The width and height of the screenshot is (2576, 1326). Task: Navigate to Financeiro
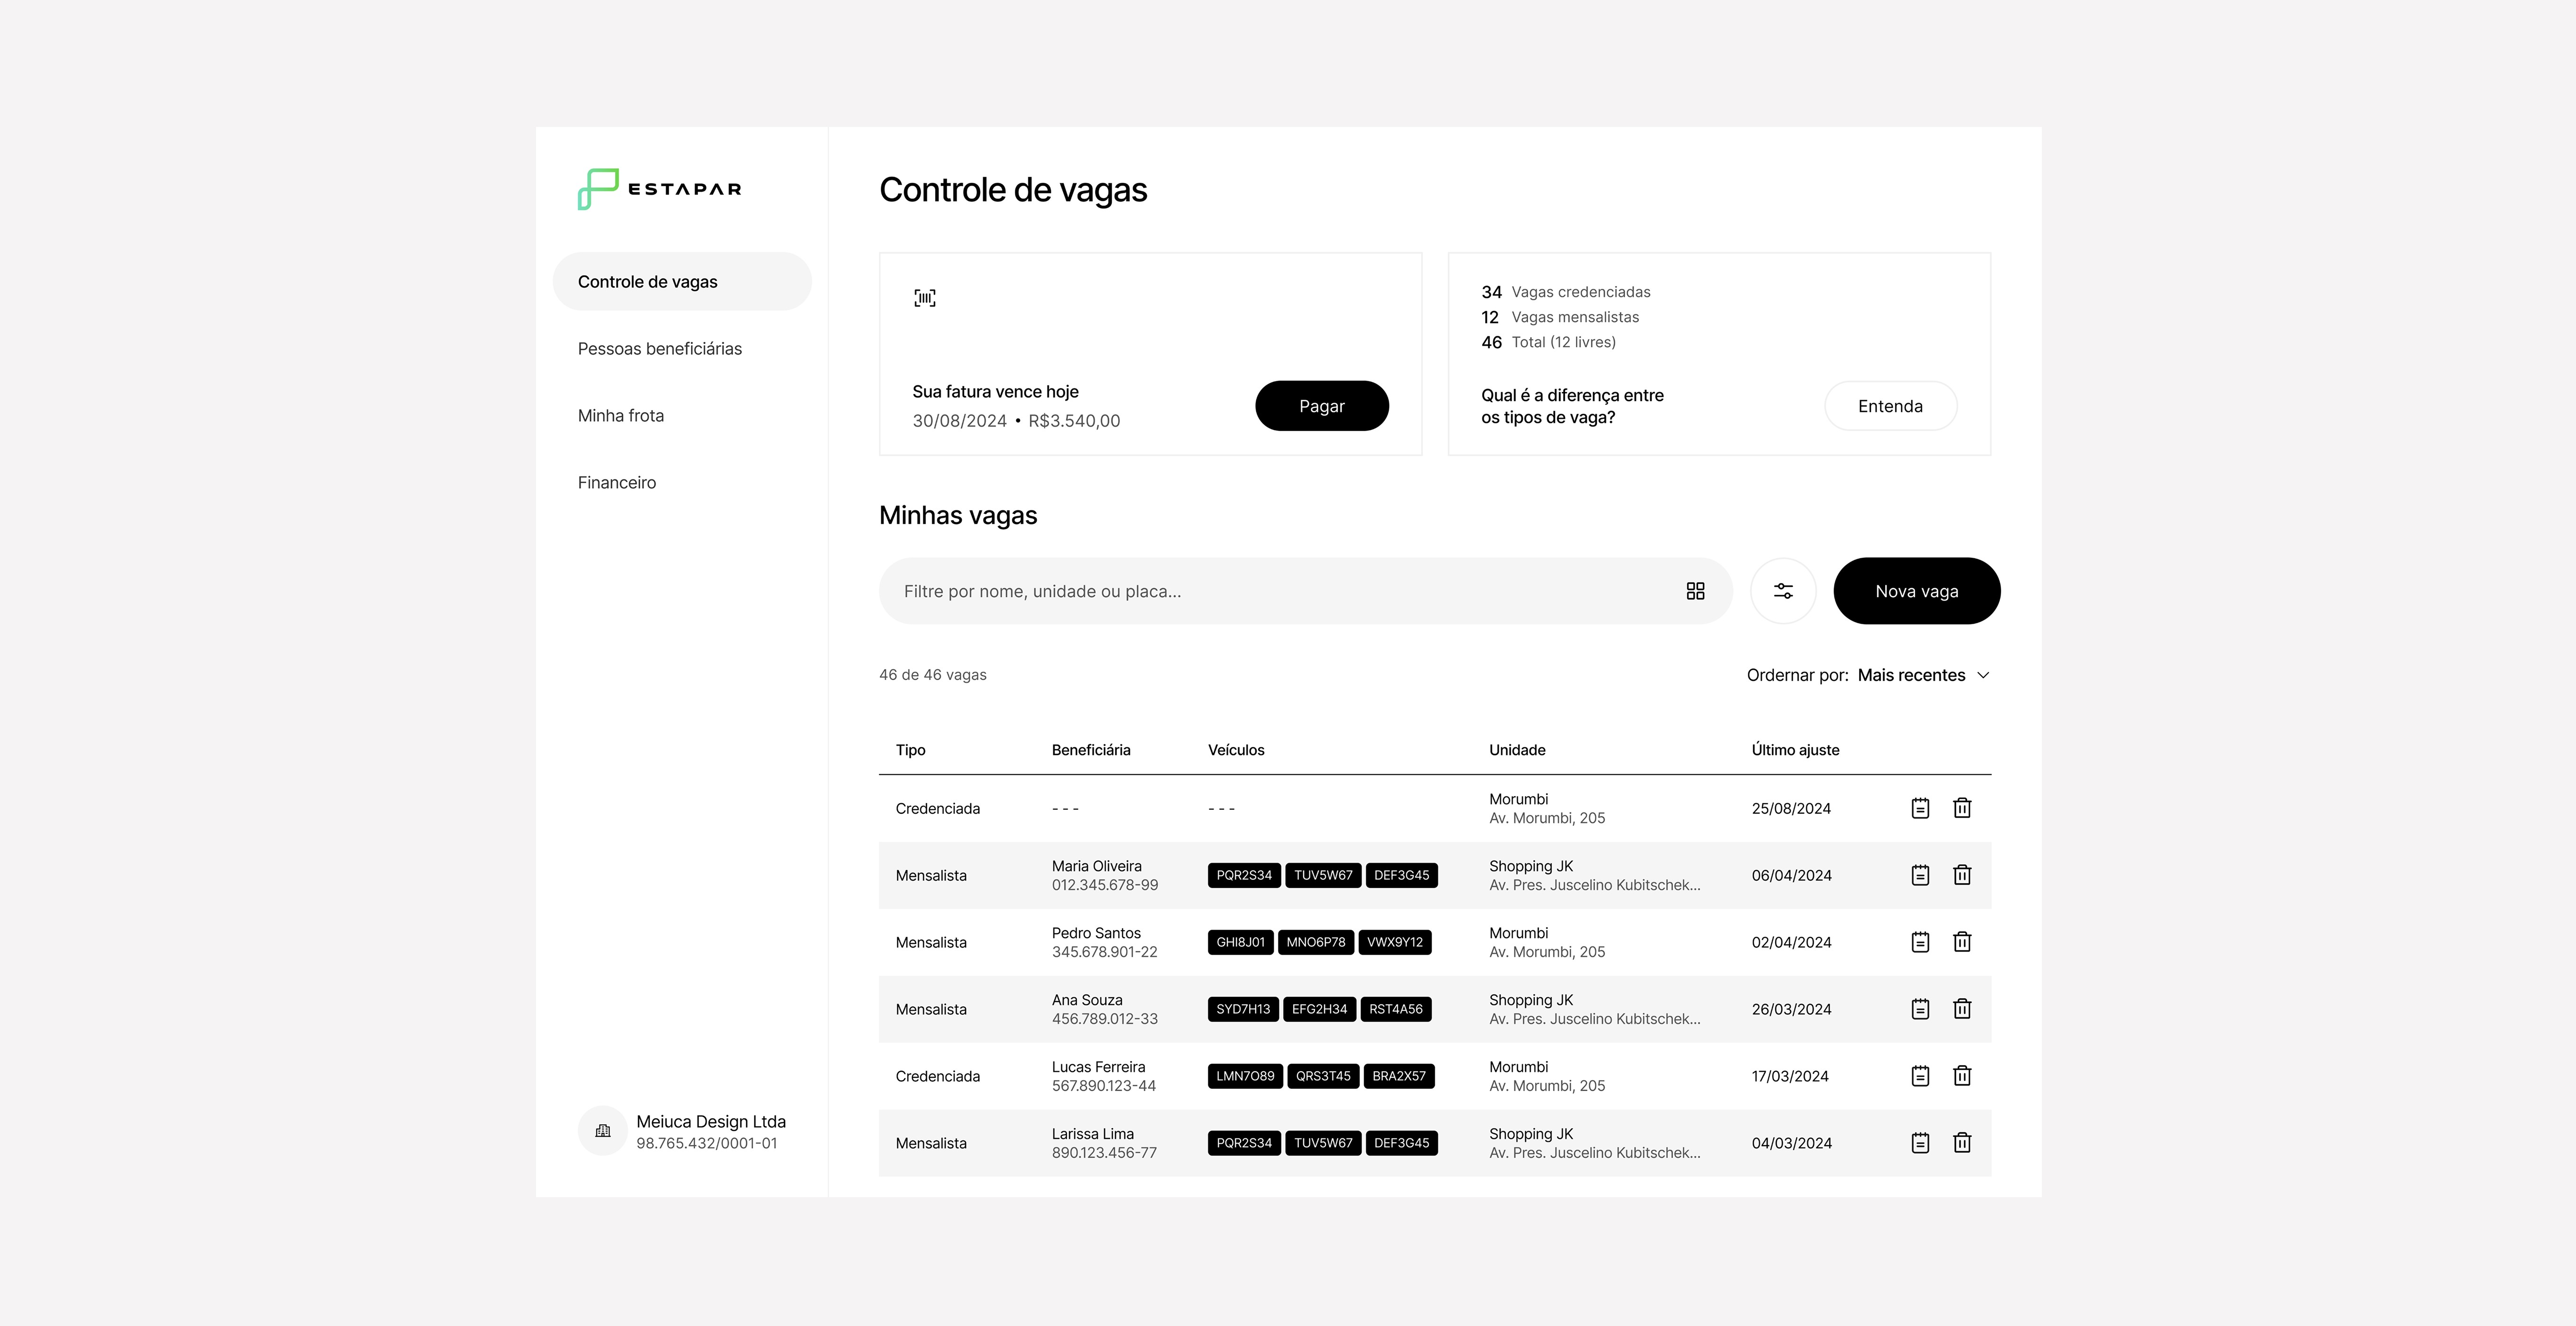[x=617, y=483]
